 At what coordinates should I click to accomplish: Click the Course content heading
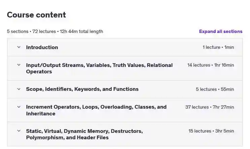pos(36,15)
